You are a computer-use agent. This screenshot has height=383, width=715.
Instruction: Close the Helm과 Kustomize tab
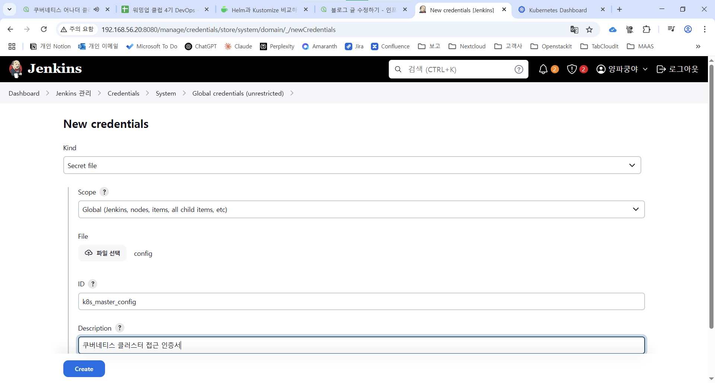[x=306, y=10]
